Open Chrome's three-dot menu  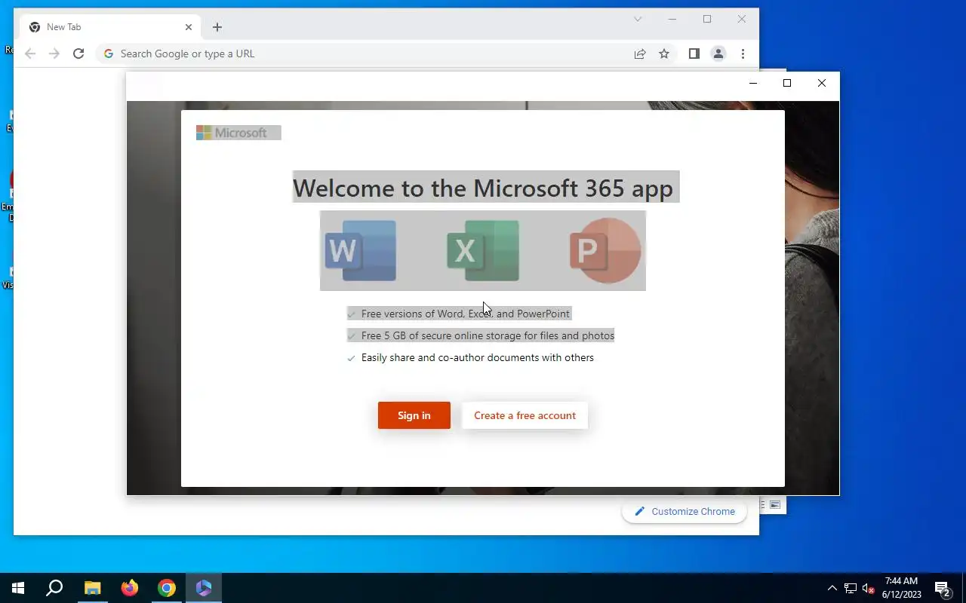[x=743, y=54]
